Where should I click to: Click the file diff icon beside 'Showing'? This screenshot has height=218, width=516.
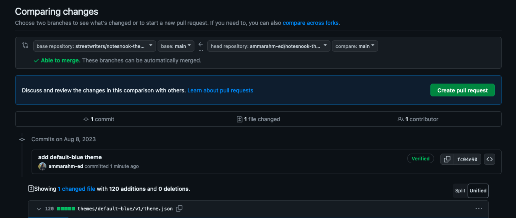click(31, 188)
